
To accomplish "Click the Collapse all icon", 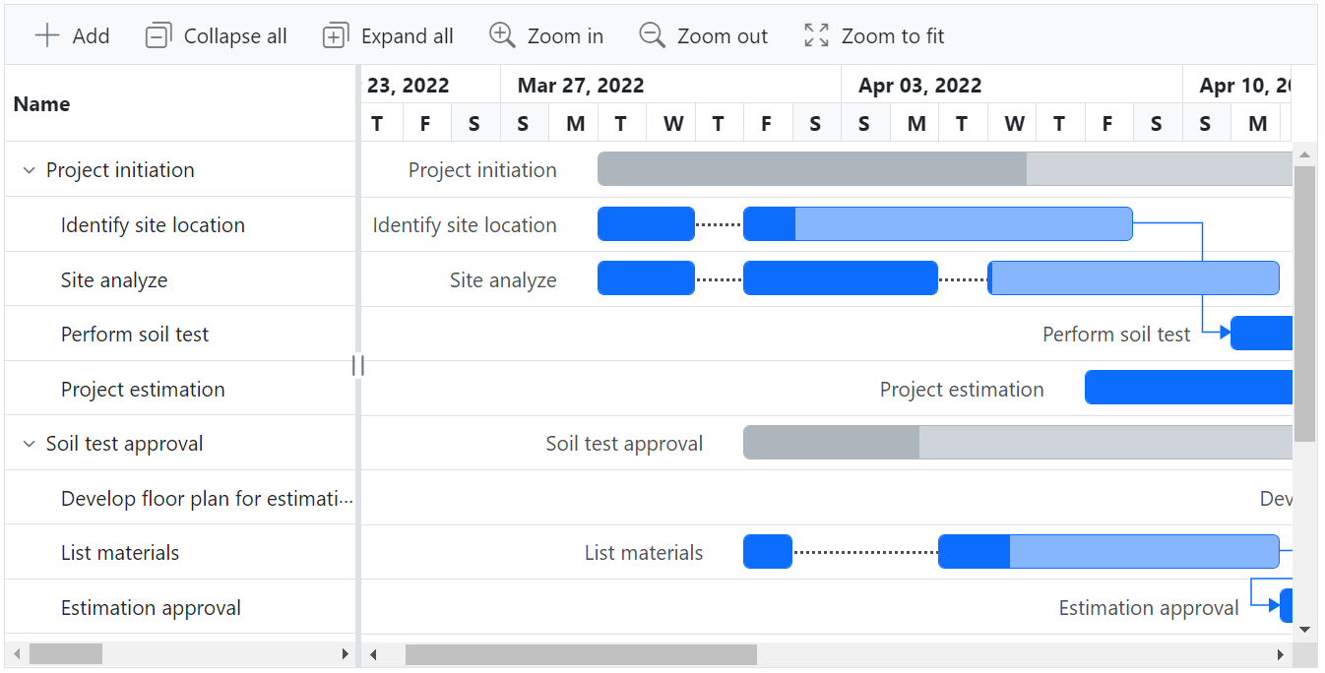I will [x=157, y=33].
